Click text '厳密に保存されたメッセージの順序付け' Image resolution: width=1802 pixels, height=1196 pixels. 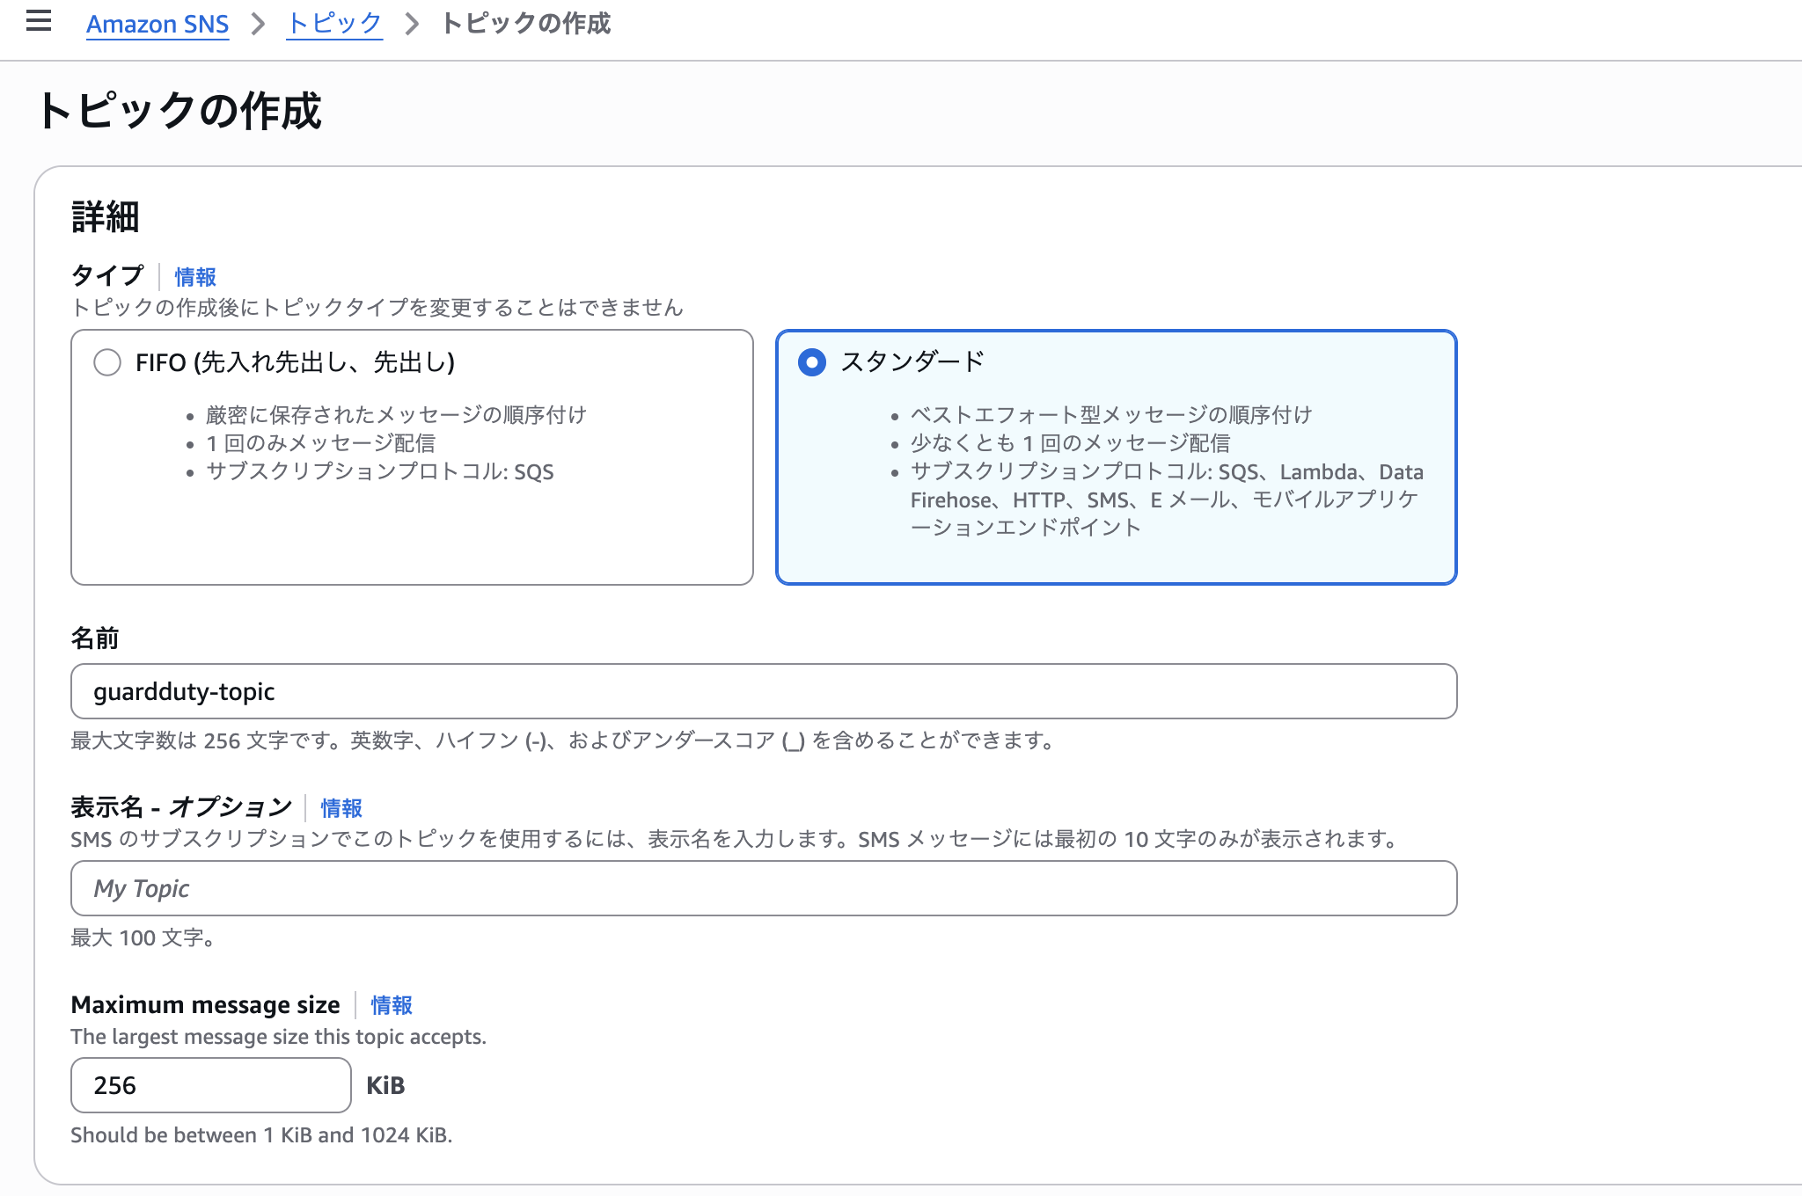[x=396, y=415]
